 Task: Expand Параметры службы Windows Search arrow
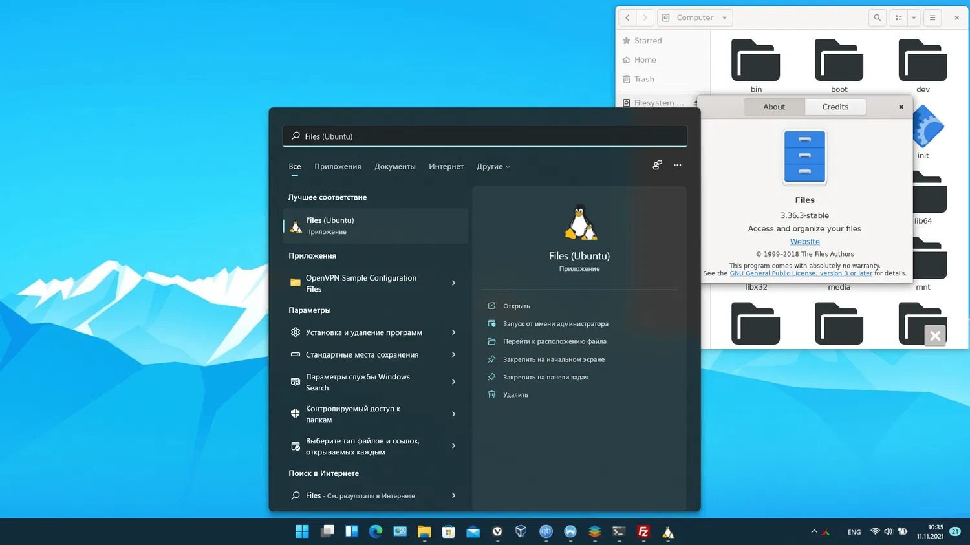(x=453, y=382)
